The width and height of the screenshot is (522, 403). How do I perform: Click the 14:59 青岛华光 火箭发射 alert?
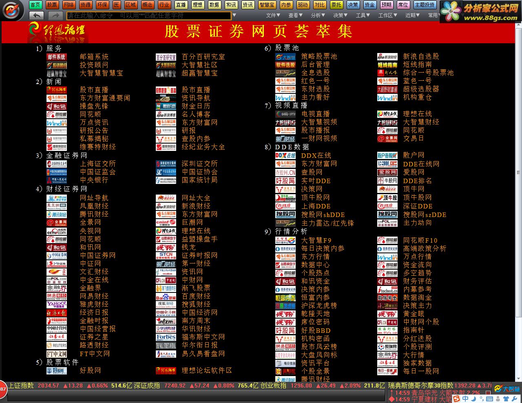pos(437,393)
